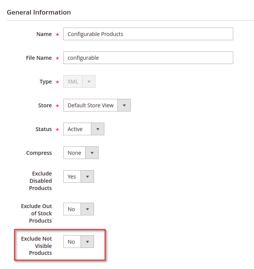The height and width of the screenshot is (269, 254).
Task: Open Exclude Not Visible Products dropdown
Action: coord(79,242)
